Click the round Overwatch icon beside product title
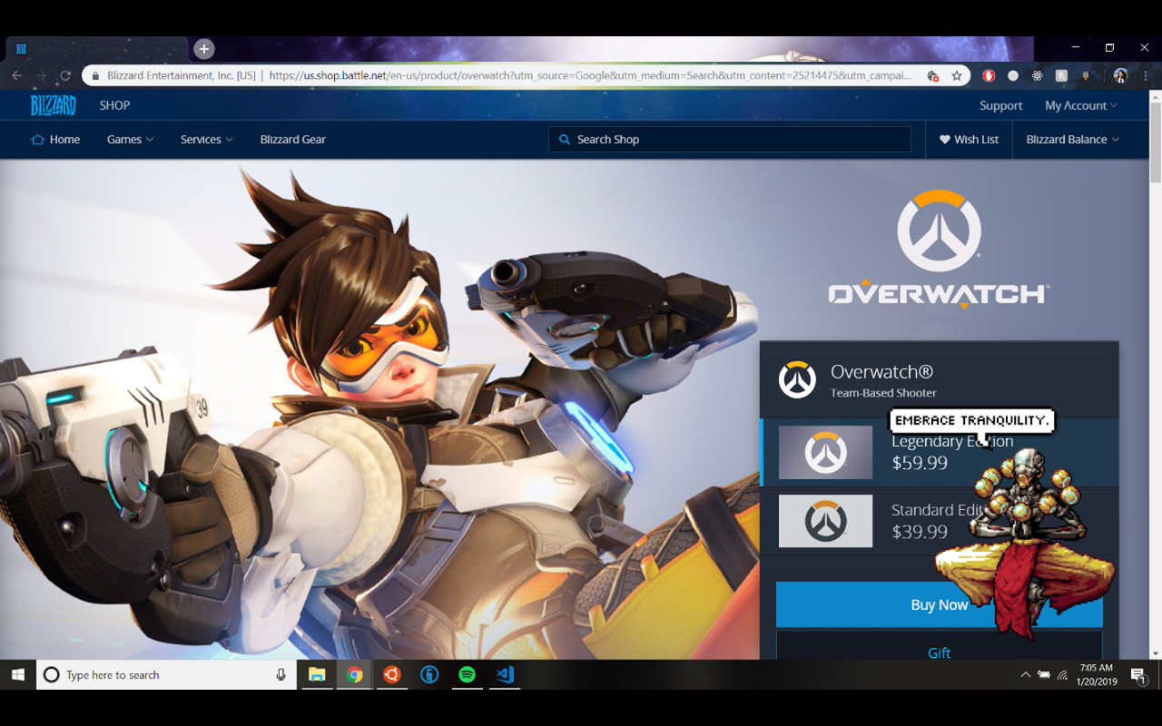Viewport: 1162px width, 726px height. pyautogui.click(x=797, y=379)
